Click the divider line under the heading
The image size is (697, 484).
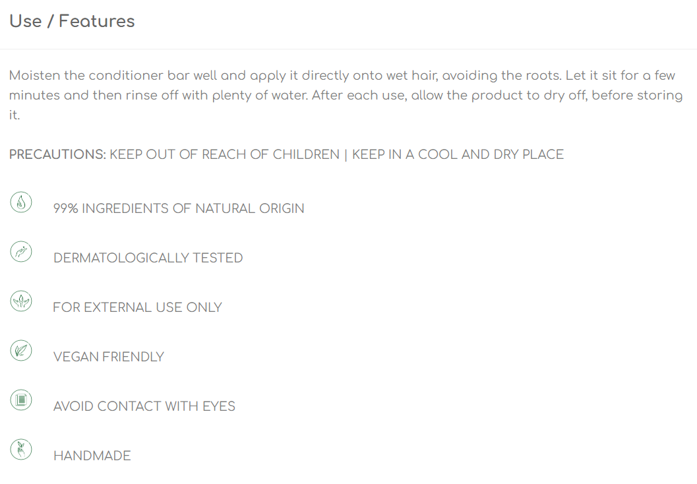(348, 49)
